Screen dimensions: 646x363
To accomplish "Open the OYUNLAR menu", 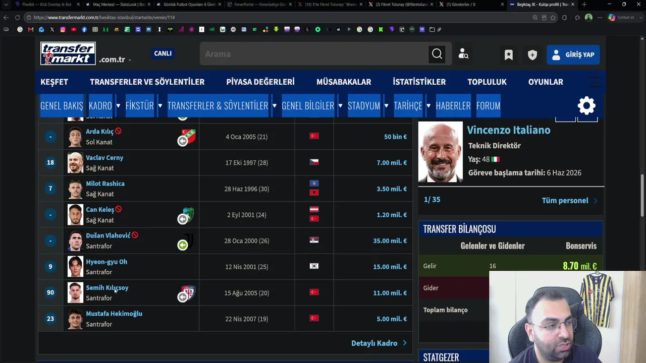I will [546, 82].
